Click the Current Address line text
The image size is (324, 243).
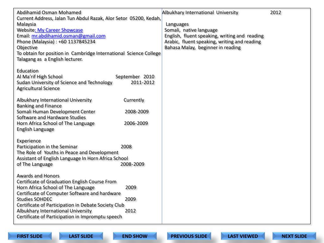click(89, 18)
